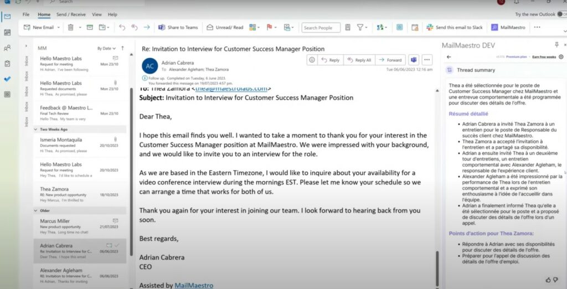Screen dimensions: 567x289
Task: Toggle the Try the new Outlook switch
Action: click(x=561, y=14)
